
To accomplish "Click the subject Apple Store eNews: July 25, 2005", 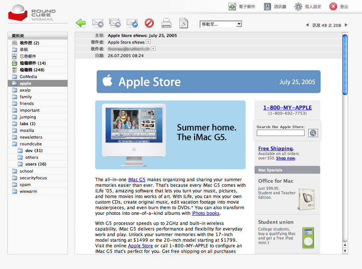I will click(x=142, y=35).
